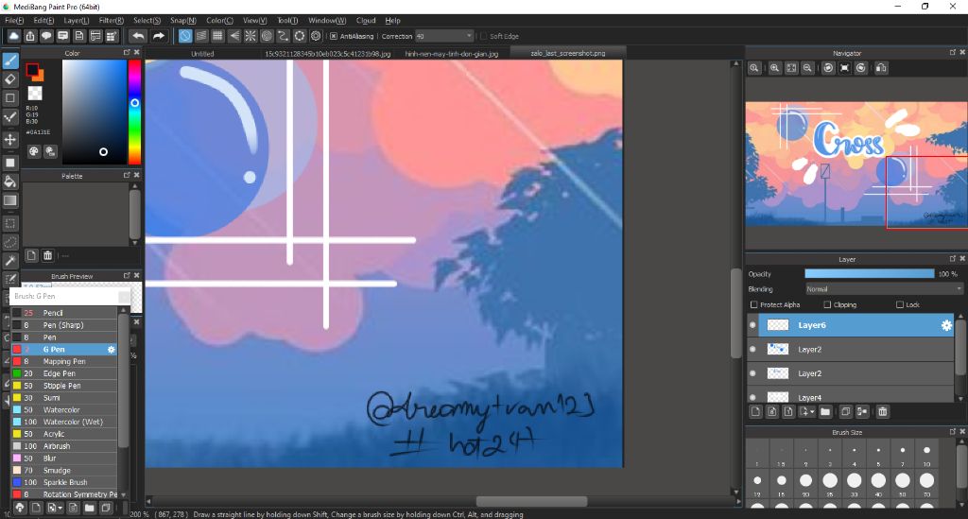Screen dimensions: 968x519
Task: Turn snap off with the highlighted icon
Action: click(x=185, y=36)
